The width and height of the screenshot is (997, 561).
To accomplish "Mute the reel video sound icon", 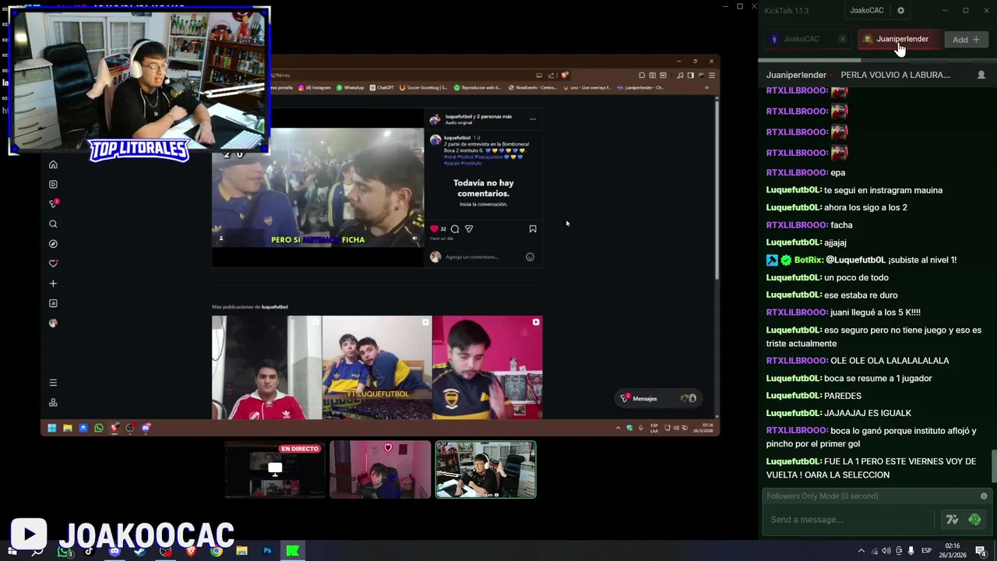I will coord(414,238).
